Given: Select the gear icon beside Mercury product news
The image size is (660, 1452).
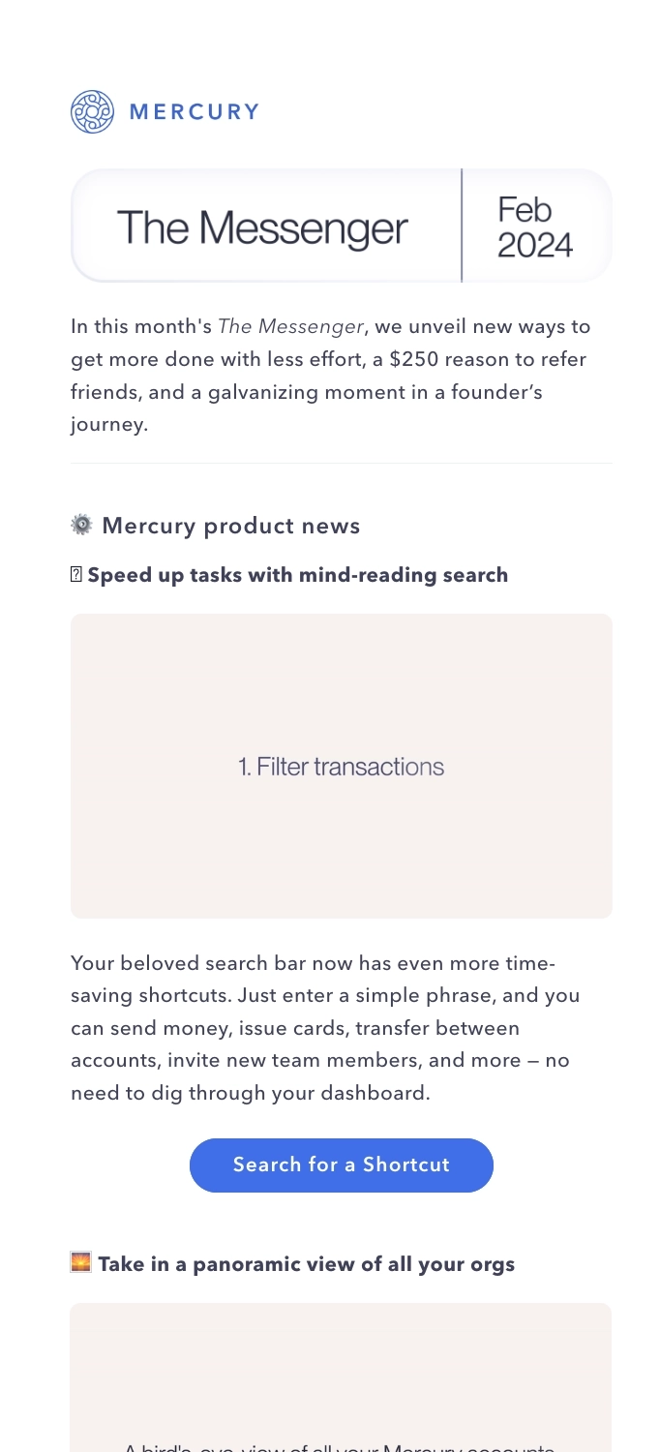Looking at the screenshot, I should tap(80, 525).
